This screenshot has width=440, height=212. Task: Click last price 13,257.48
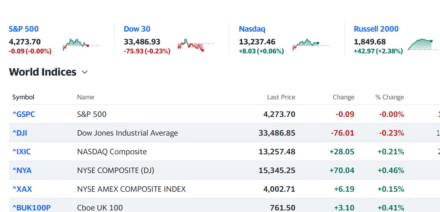tap(277, 152)
